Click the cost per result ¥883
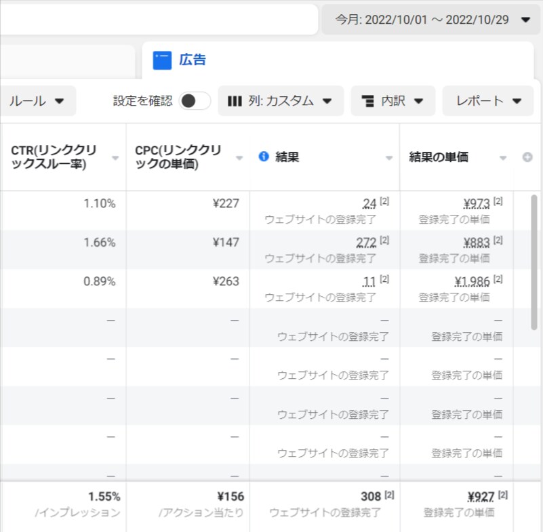Viewport: 543px width, 532px height. [x=477, y=243]
